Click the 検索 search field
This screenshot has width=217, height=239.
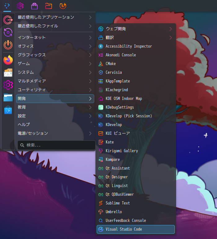pos(56,145)
